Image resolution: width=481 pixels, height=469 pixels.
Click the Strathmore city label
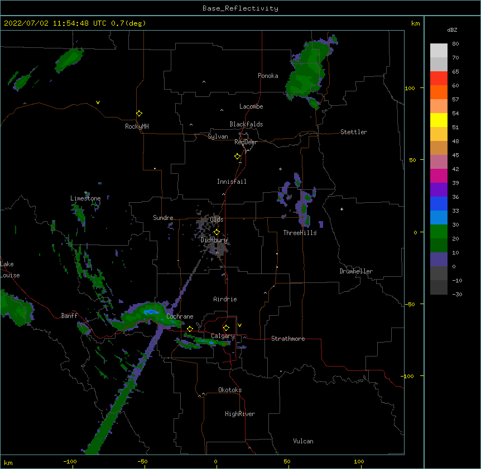[288, 339]
